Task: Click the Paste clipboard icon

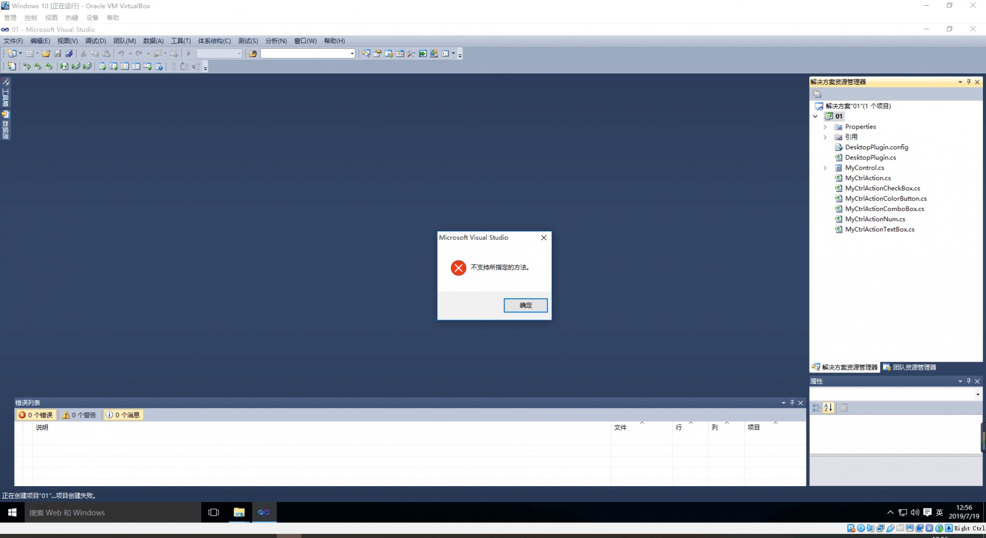Action: pos(106,53)
